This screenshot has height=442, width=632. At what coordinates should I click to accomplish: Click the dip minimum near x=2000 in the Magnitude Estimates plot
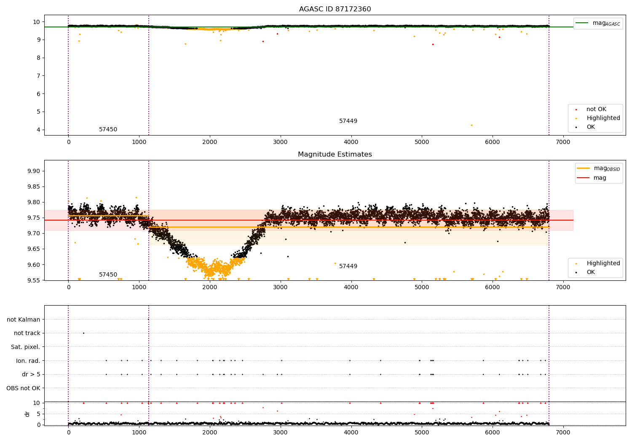coord(209,274)
